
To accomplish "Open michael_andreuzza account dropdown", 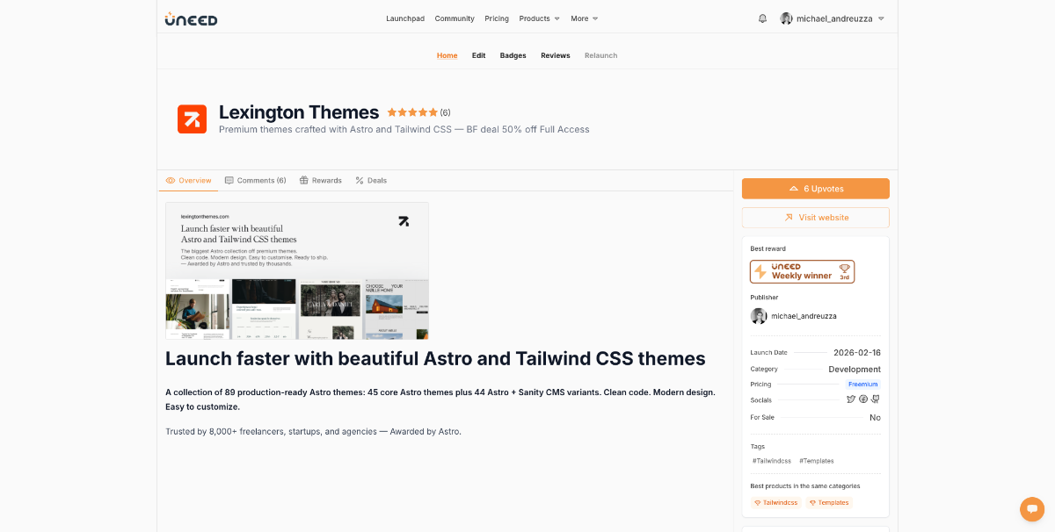I will 832,18.
